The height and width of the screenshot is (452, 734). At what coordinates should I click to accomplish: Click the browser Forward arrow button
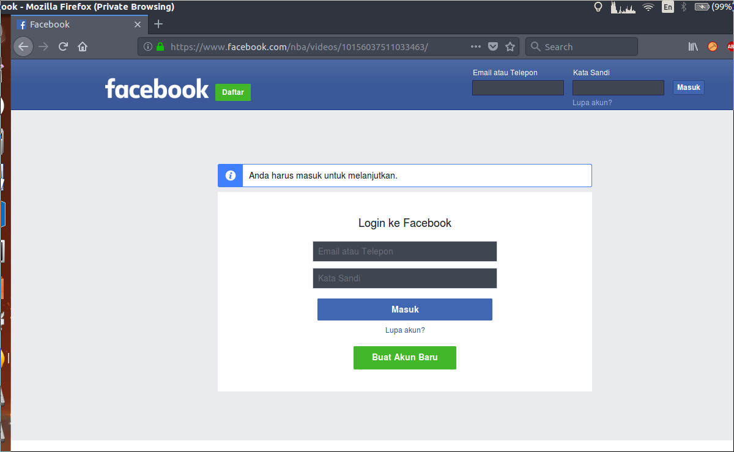tap(43, 46)
